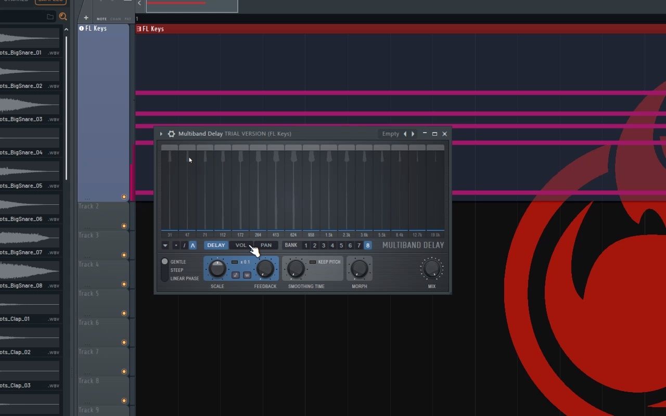Click the playlist scroll-left arrow
This screenshot has height=416, width=666.
pyautogui.click(x=139, y=3)
